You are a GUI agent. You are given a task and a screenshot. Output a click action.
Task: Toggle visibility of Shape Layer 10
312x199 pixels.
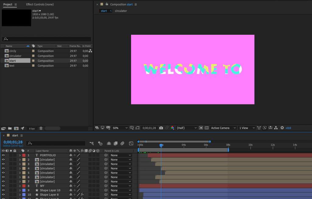pyautogui.click(x=3, y=190)
